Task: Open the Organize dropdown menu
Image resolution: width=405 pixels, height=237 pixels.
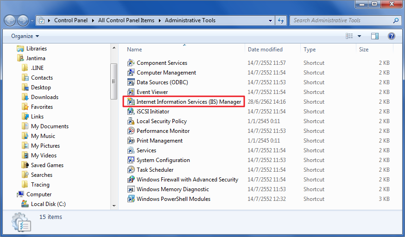Action: tap(25, 36)
